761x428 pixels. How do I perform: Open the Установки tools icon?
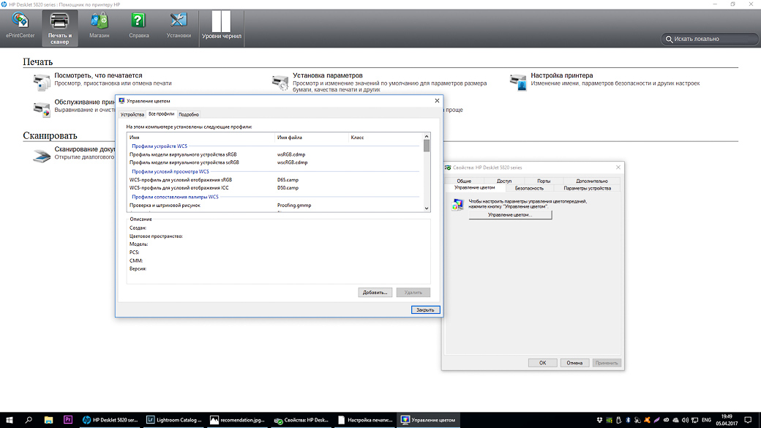click(179, 26)
